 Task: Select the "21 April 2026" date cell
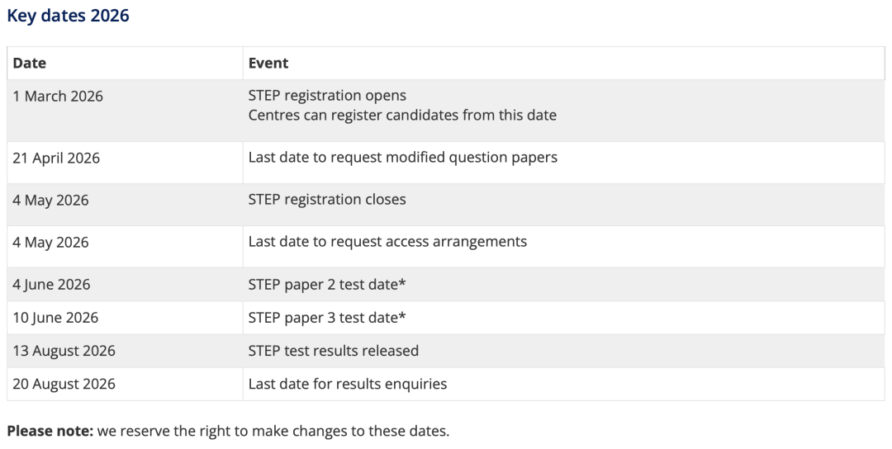tap(56, 158)
